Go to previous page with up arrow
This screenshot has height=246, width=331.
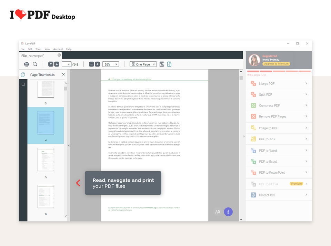tap(51, 64)
